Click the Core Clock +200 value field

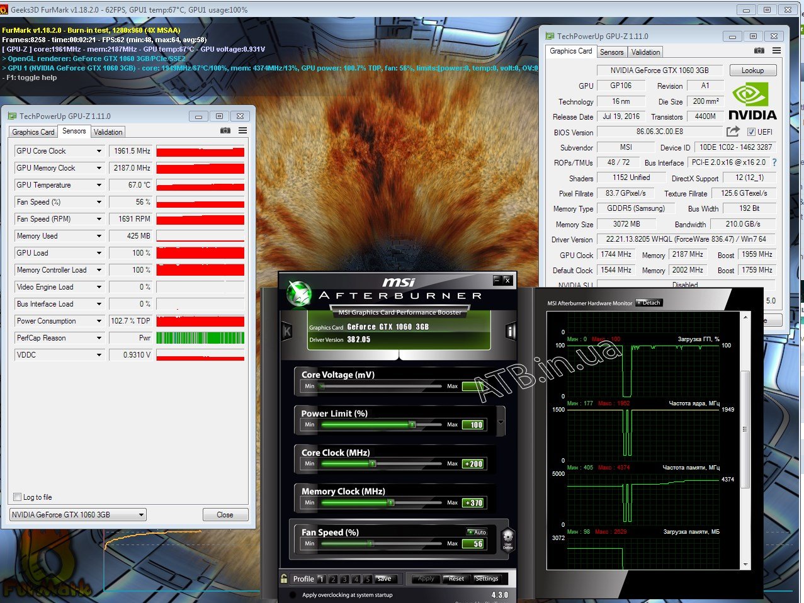pos(473,464)
